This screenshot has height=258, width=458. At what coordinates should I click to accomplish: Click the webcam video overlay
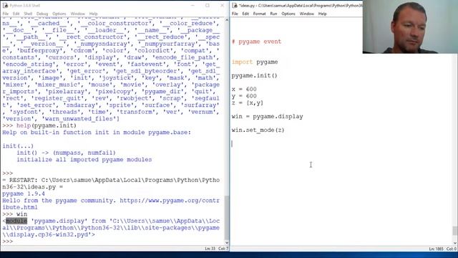[x=410, y=27]
